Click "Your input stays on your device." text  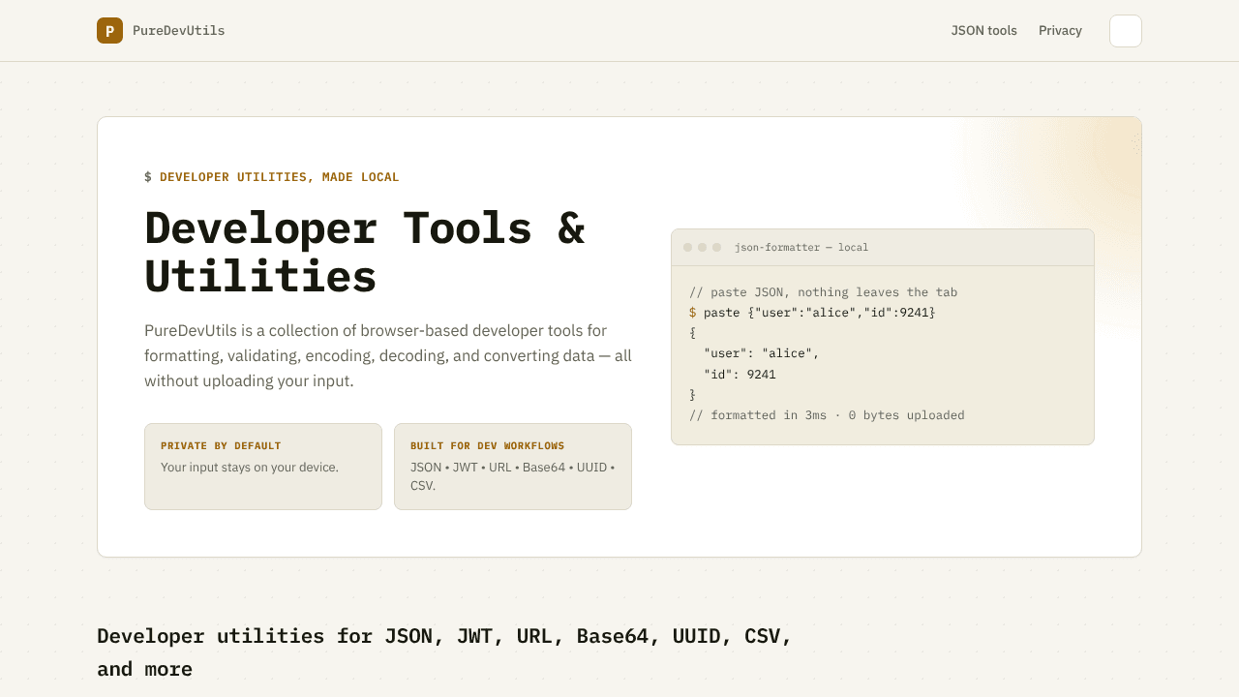click(x=250, y=468)
